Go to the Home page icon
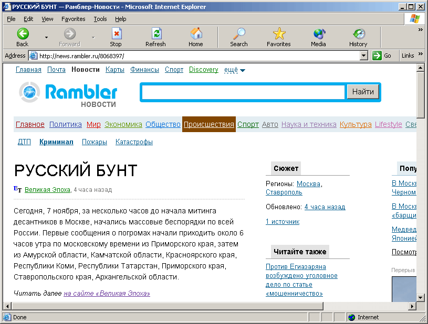428x324 pixels. coord(196,35)
